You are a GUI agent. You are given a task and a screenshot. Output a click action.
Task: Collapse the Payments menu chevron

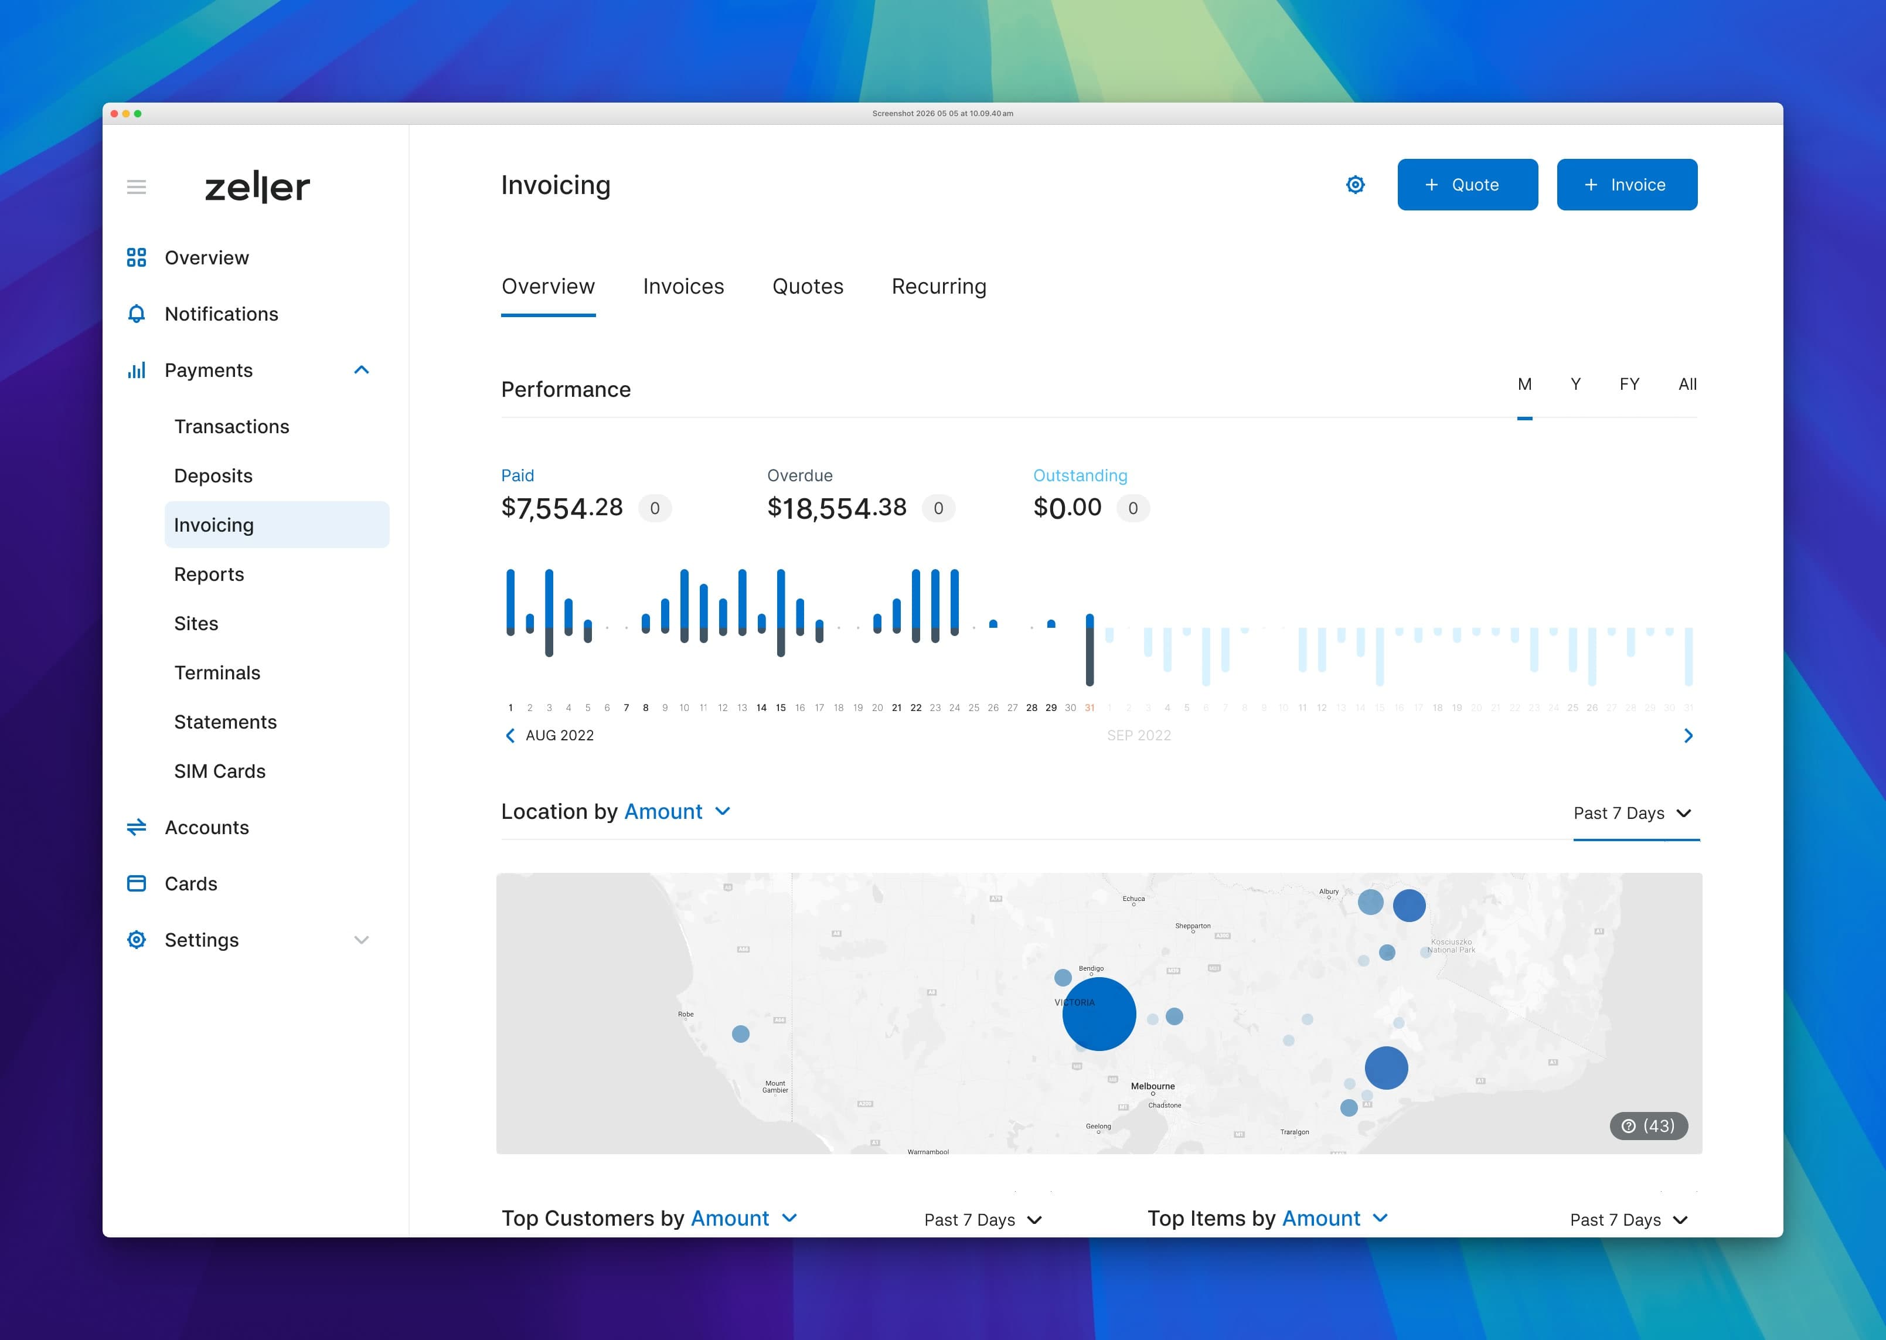[x=362, y=370]
